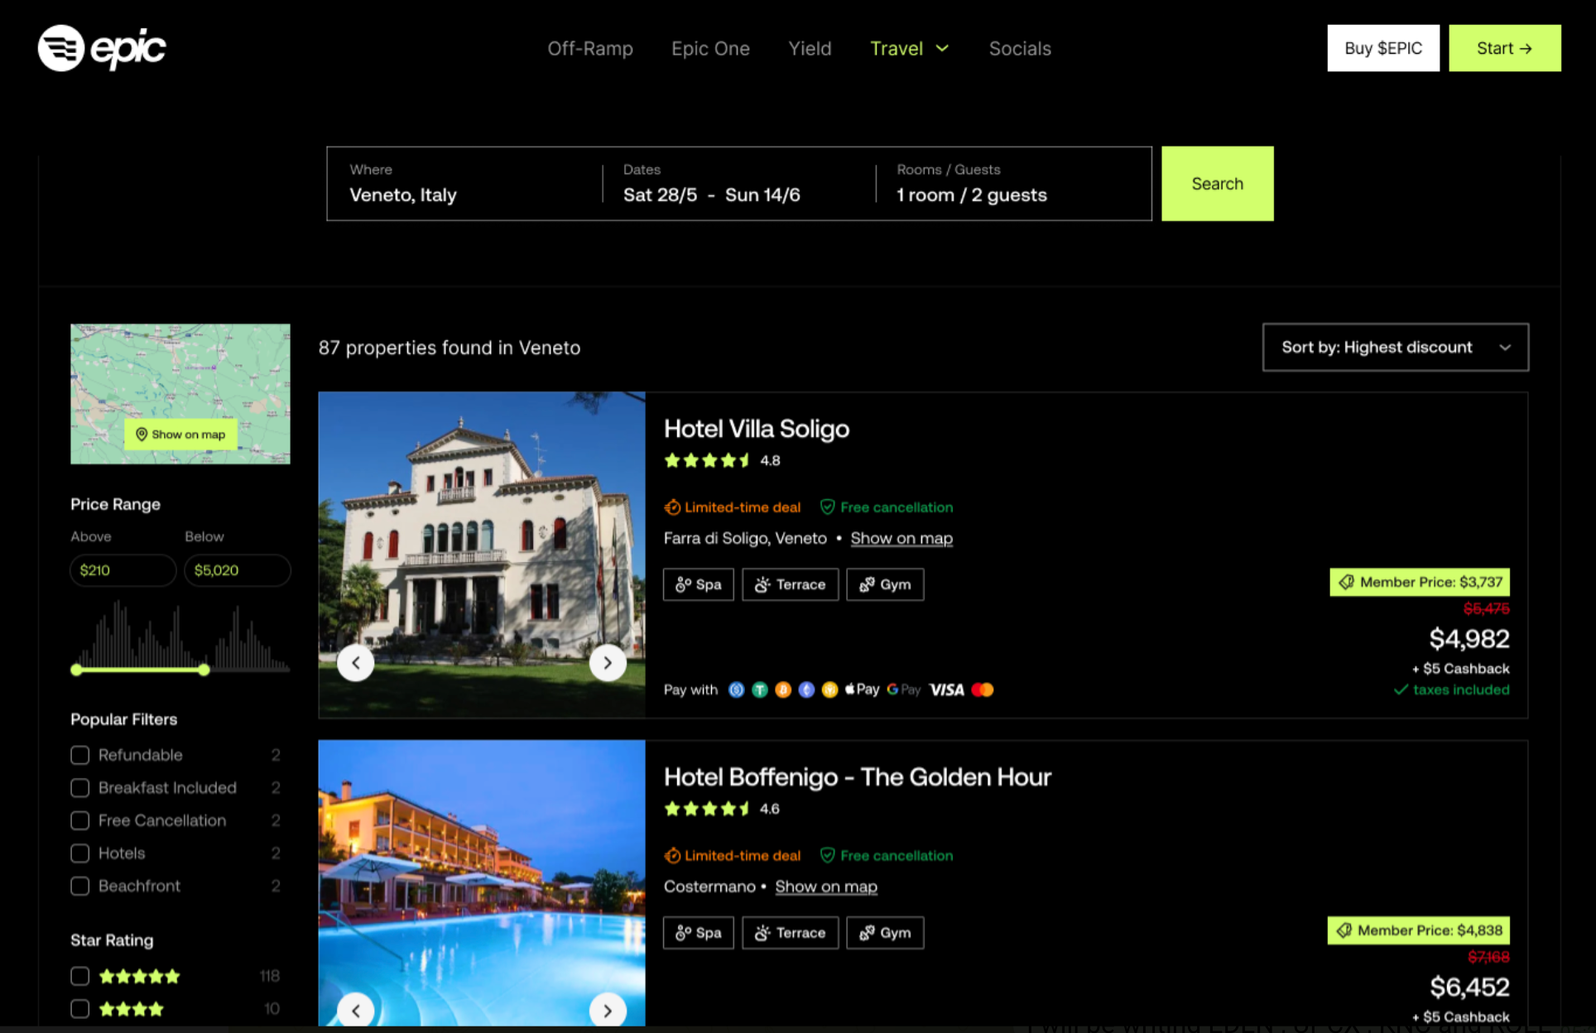The image size is (1596, 1033).
Task: Open the Dates picker field
Action: pos(739,184)
